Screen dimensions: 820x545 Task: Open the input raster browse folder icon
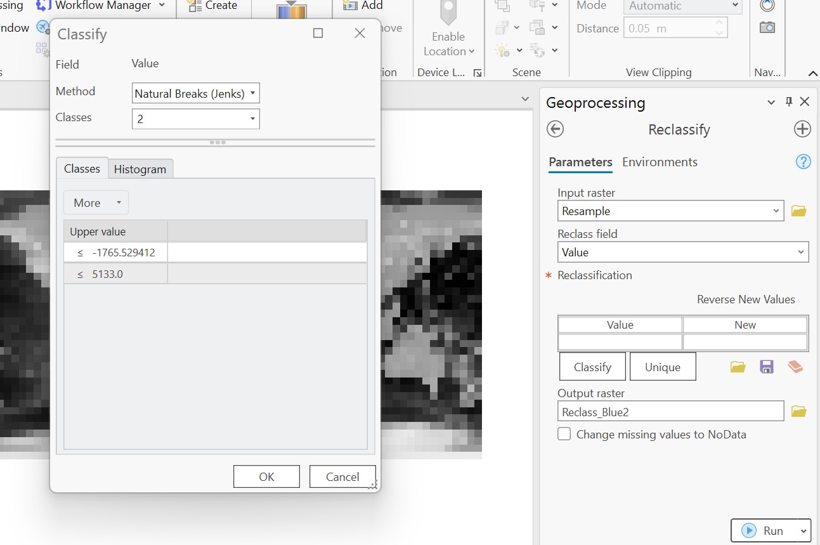[x=798, y=210]
